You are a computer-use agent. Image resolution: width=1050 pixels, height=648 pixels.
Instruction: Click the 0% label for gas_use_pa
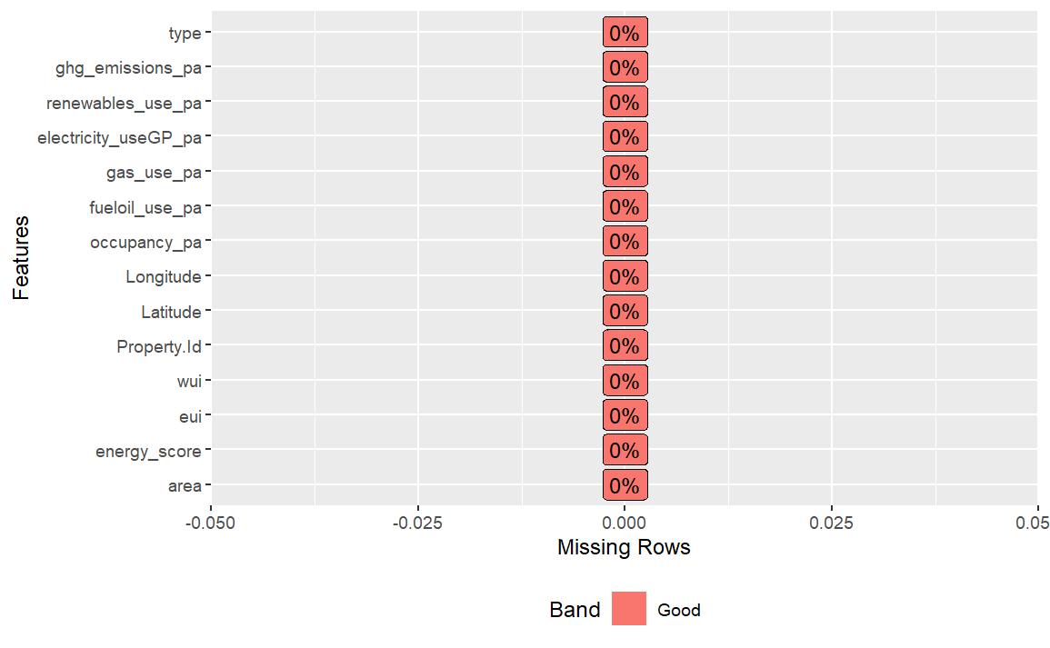pos(625,173)
